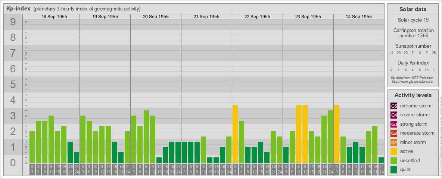The image size is (442, 179).
Task: Click the G5 extreme storm icon
Action: (x=394, y=106)
